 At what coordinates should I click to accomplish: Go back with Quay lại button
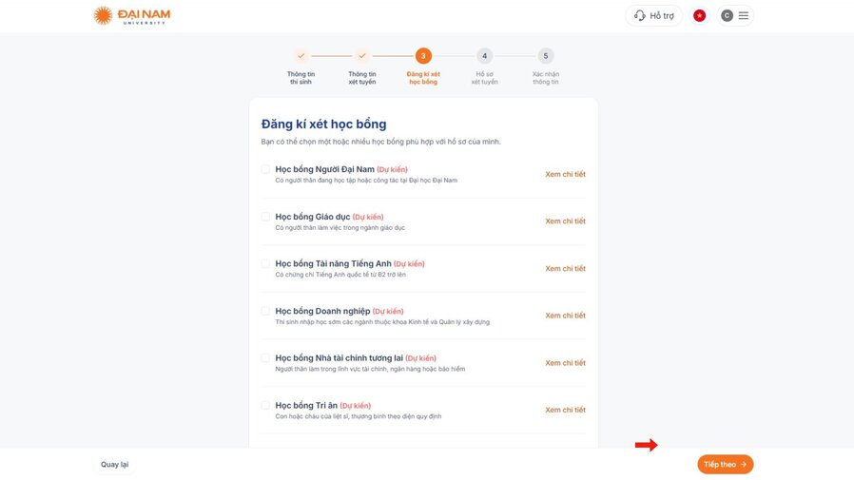click(x=114, y=464)
